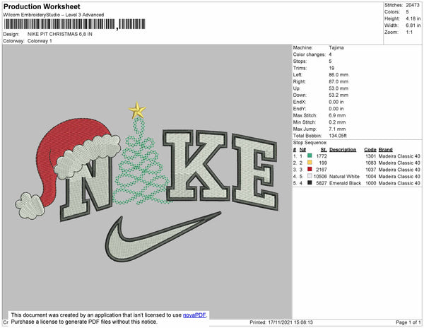Click the red thread color swatch

(x=310, y=169)
